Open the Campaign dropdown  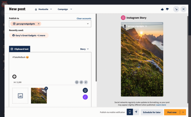point(65,9)
